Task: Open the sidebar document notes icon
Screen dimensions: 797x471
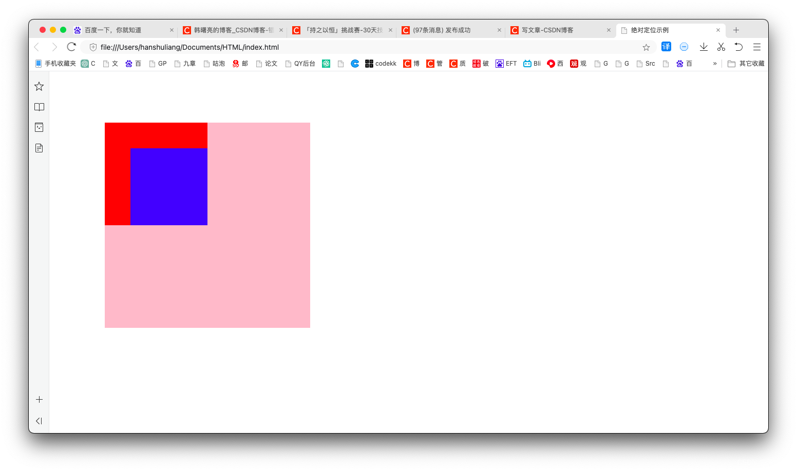Action: pos(39,148)
